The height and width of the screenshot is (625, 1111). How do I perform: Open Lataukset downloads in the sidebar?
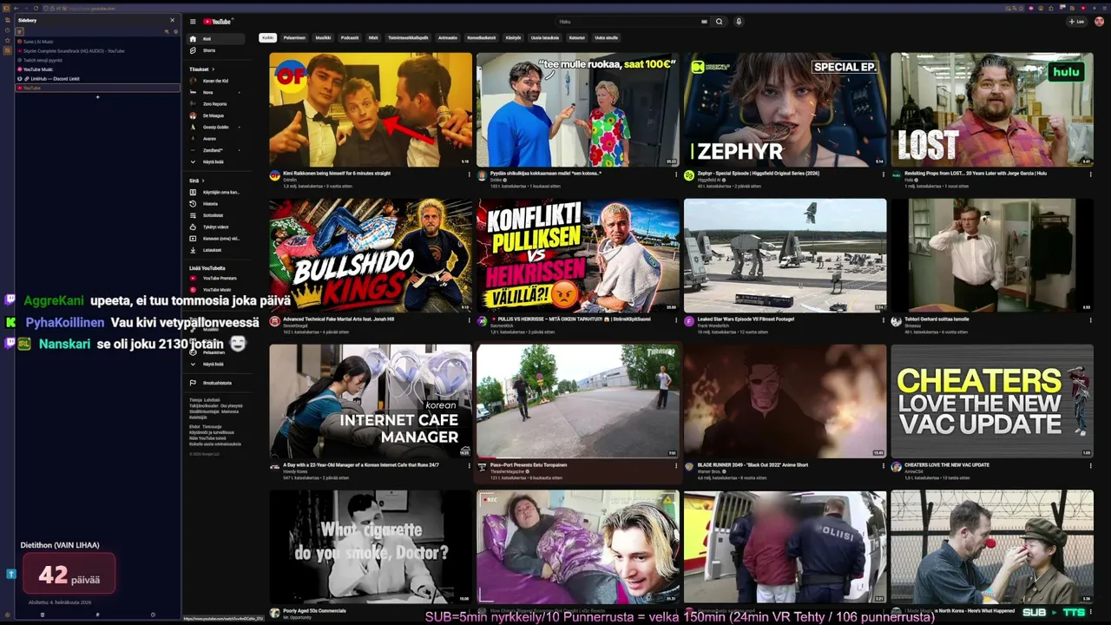(217, 250)
